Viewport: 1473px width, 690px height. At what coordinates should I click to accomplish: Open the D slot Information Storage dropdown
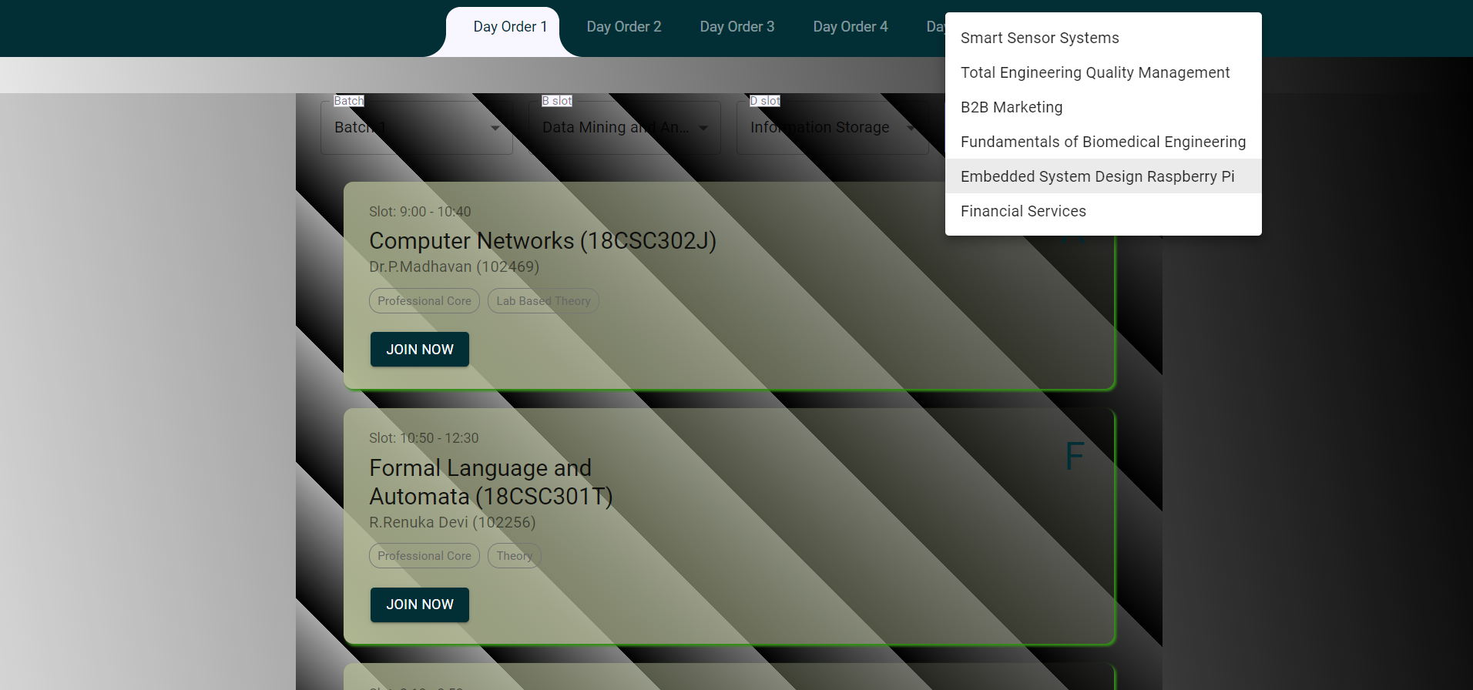coord(833,128)
